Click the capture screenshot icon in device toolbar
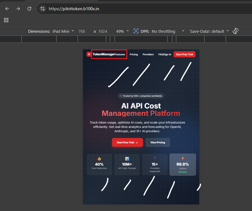 click(x=136, y=31)
